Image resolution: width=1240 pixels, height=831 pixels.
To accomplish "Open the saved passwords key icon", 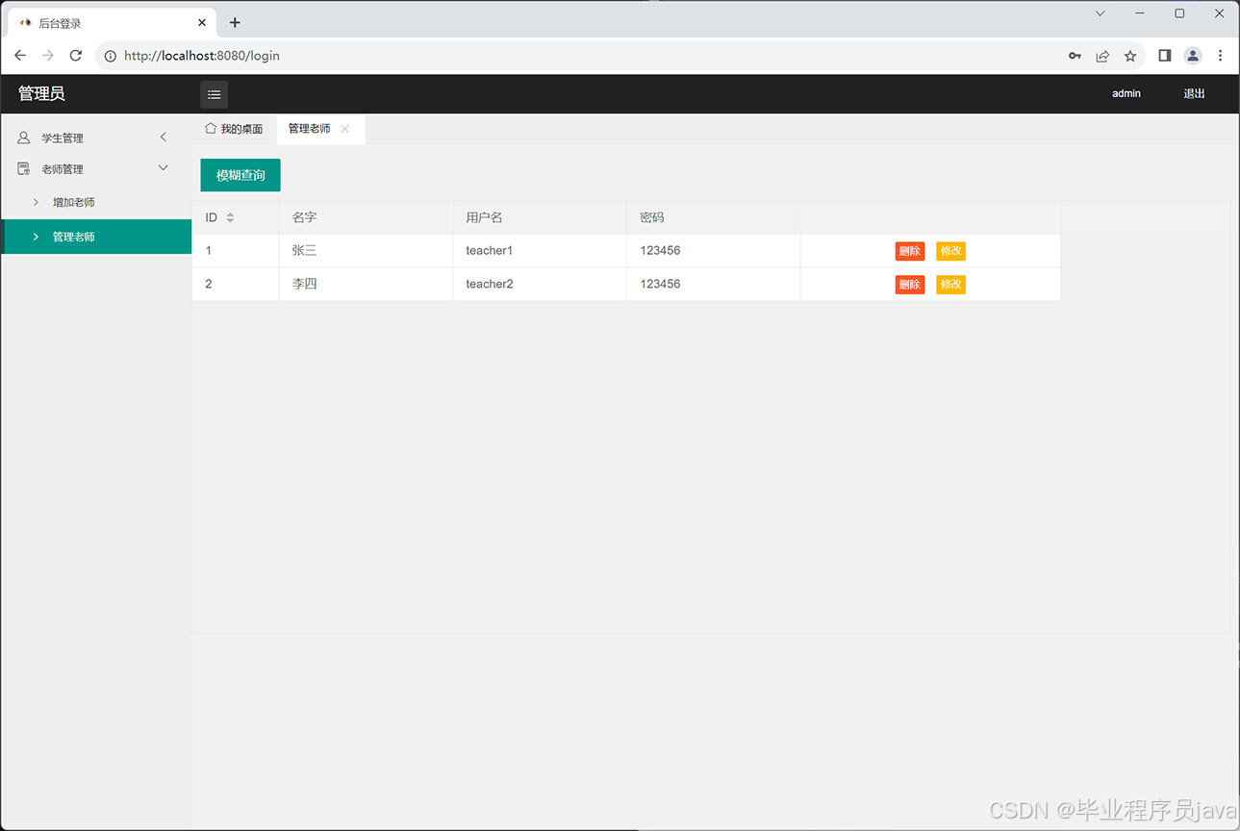I will 1075,56.
